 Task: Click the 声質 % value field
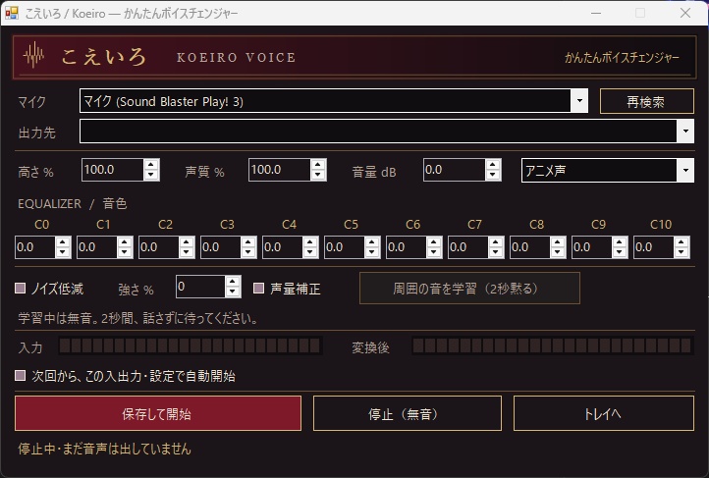coord(280,170)
